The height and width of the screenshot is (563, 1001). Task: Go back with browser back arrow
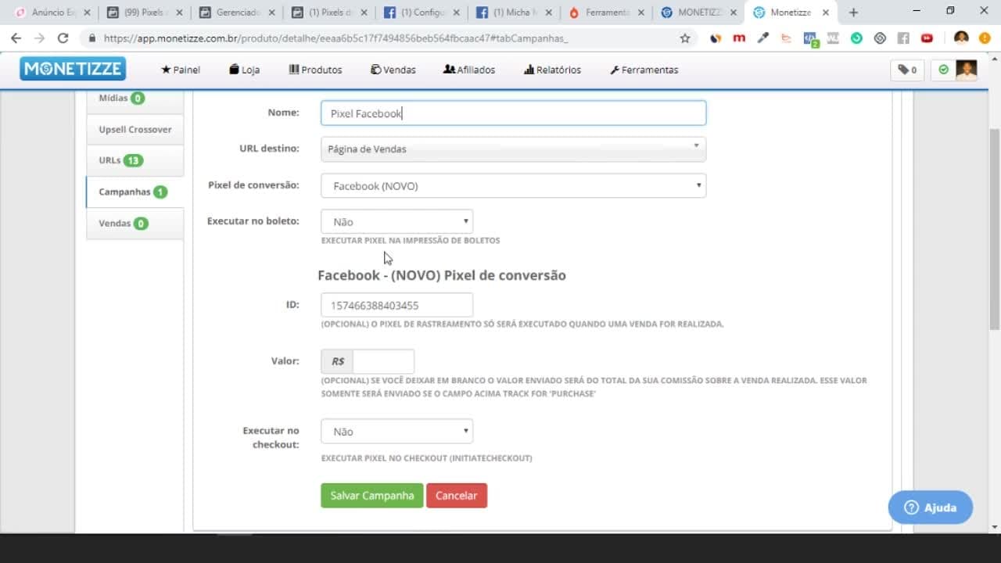(16, 38)
